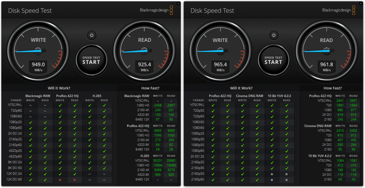This screenshot has height=188, width=365.
Task: Click H.265 read checkmark at 8K DCI 60
Action: (x=104, y=168)
